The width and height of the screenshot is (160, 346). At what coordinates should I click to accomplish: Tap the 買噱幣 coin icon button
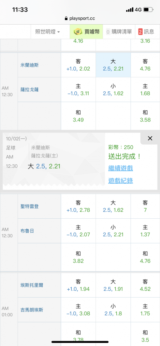[87, 31]
